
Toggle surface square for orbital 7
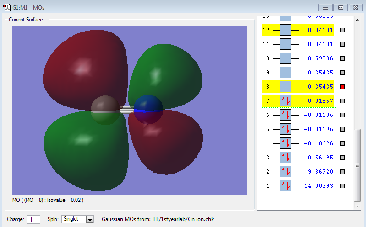coord(343,101)
